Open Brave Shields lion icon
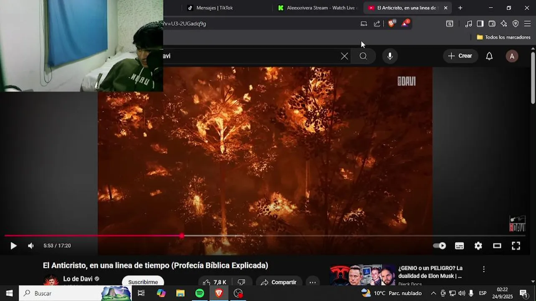This screenshot has width=536, height=301. coord(392,23)
